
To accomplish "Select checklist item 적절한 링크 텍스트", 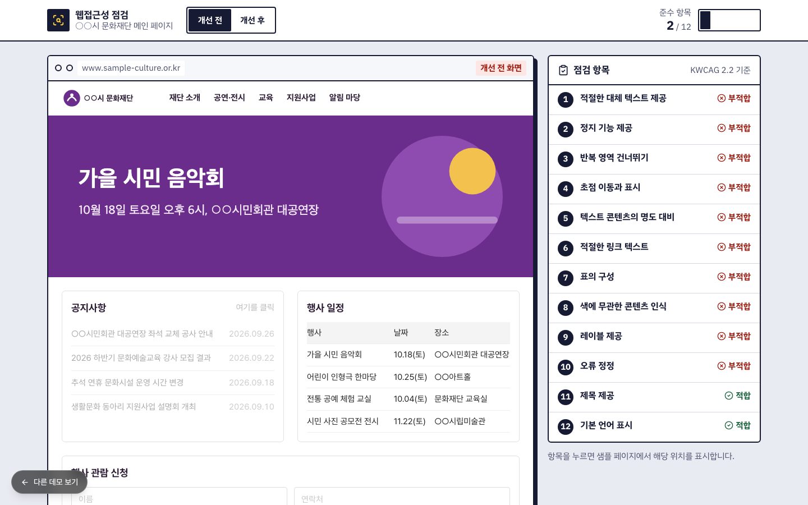I will click(x=654, y=249).
